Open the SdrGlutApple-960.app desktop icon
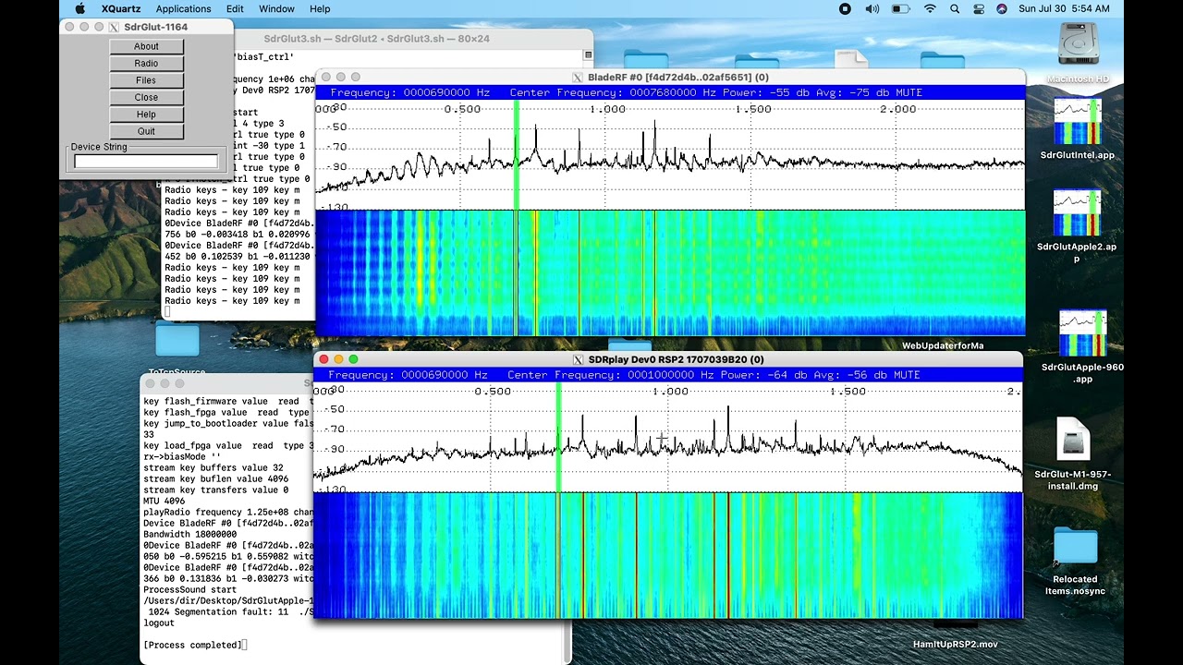1183x665 pixels. click(1082, 332)
